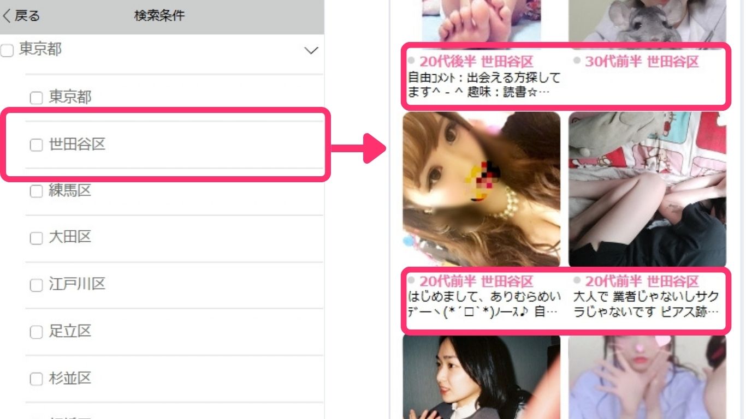The width and height of the screenshot is (746, 419).
Task: Read comment starting 大人で 業者じゃないし
Action: (646, 304)
